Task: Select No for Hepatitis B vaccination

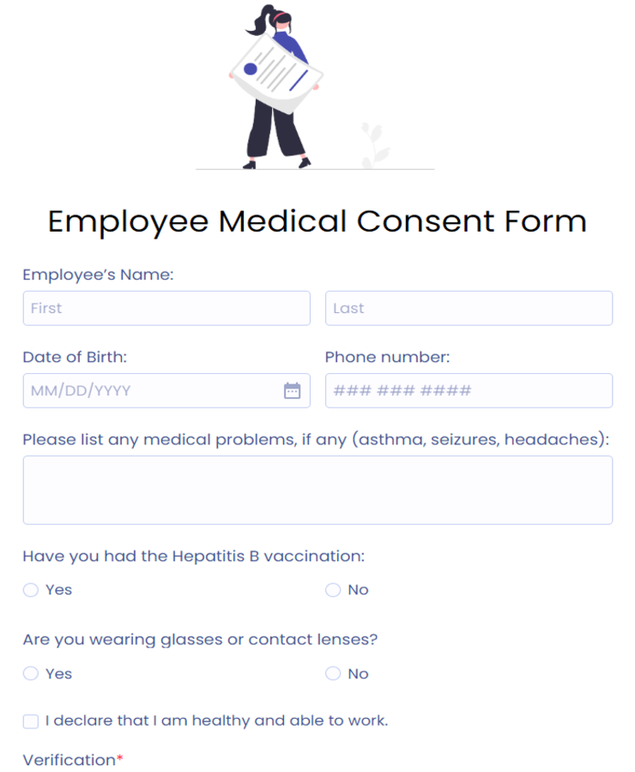Action: [333, 590]
